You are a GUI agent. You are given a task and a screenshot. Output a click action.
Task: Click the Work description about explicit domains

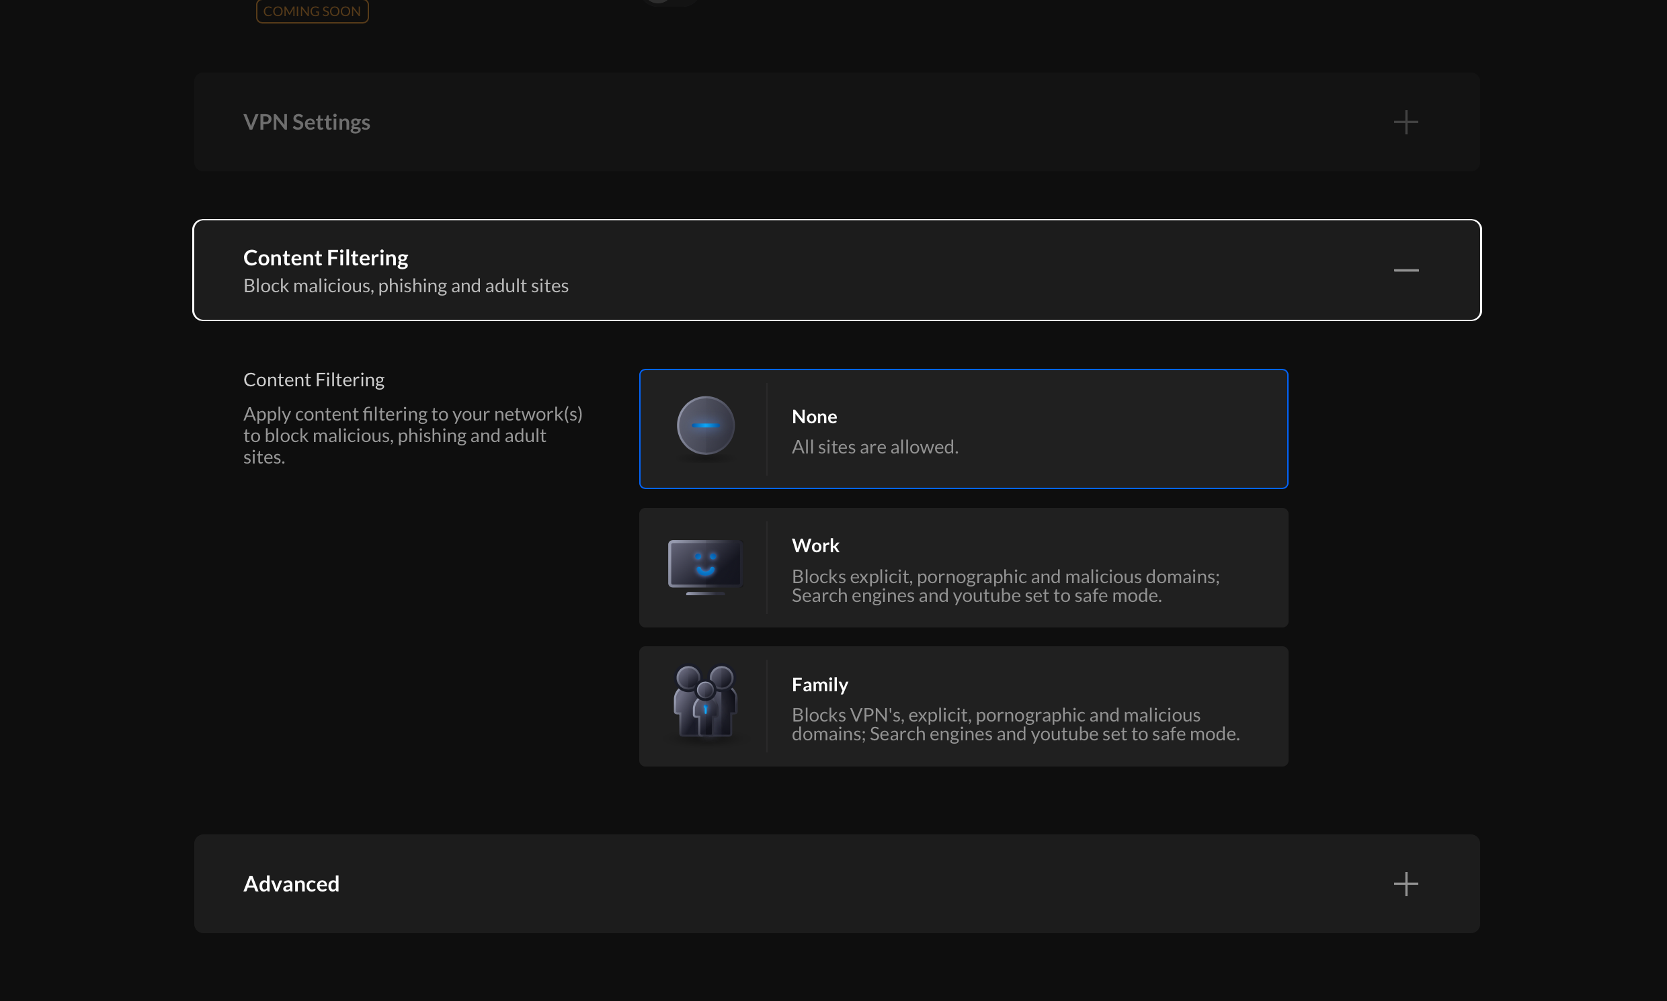pos(1005,586)
